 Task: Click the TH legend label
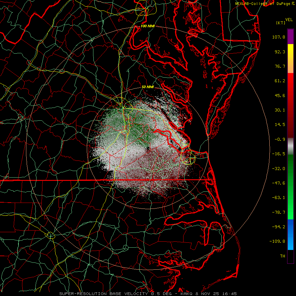point(283,256)
